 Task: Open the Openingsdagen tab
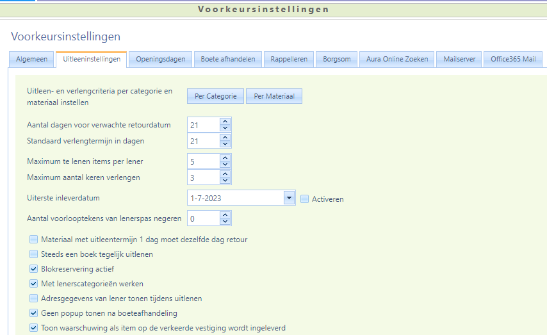tap(160, 59)
